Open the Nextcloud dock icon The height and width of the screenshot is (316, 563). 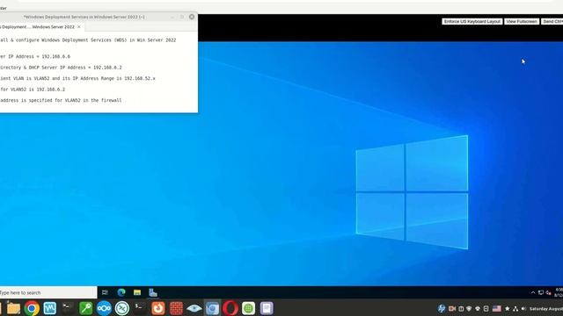tap(104, 308)
